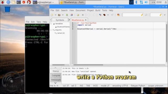This screenshot has height=94, width=168.
Task: Click the build brick toolbar icon
Action: [x=104, y=15]
